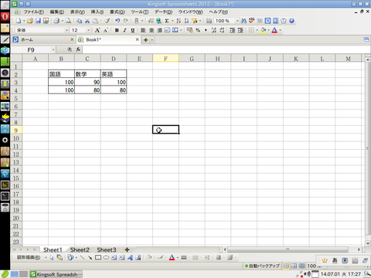Toggle Underline formatting
Image resolution: width=371 pixels, height=278 pixels.
tap(133, 30)
